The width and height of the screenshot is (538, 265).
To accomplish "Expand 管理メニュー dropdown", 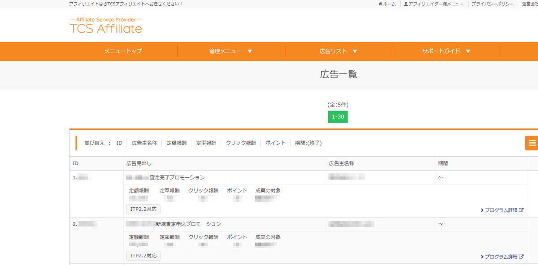I will pos(230,51).
